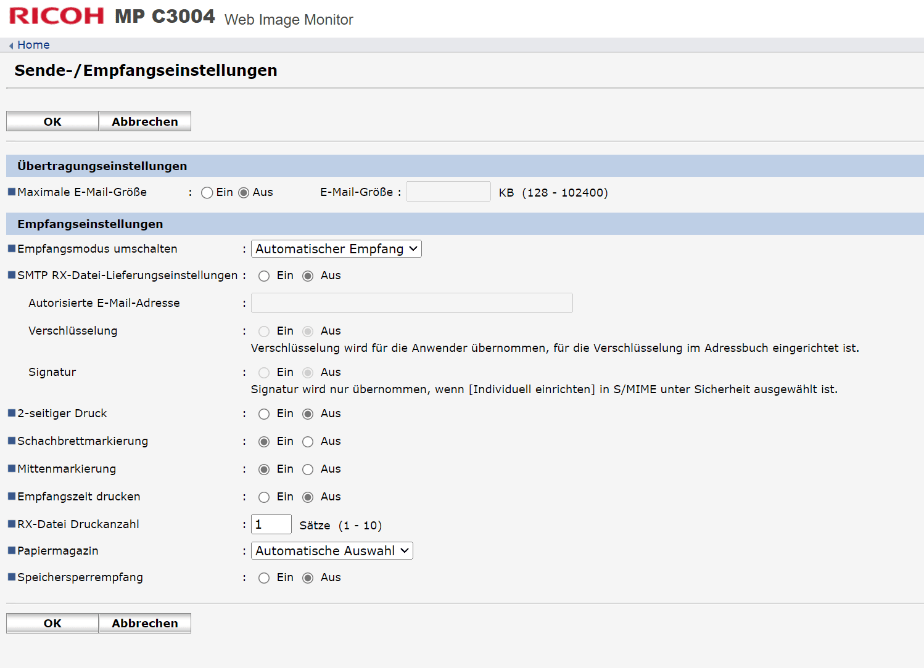This screenshot has width=924, height=668.
Task: Cancel with the bottom Abbrechen button
Action: [145, 623]
